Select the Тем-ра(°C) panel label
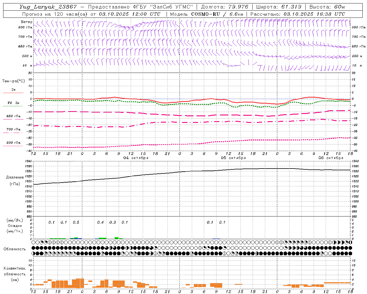The height and width of the screenshot is (294, 367). tap(13, 81)
